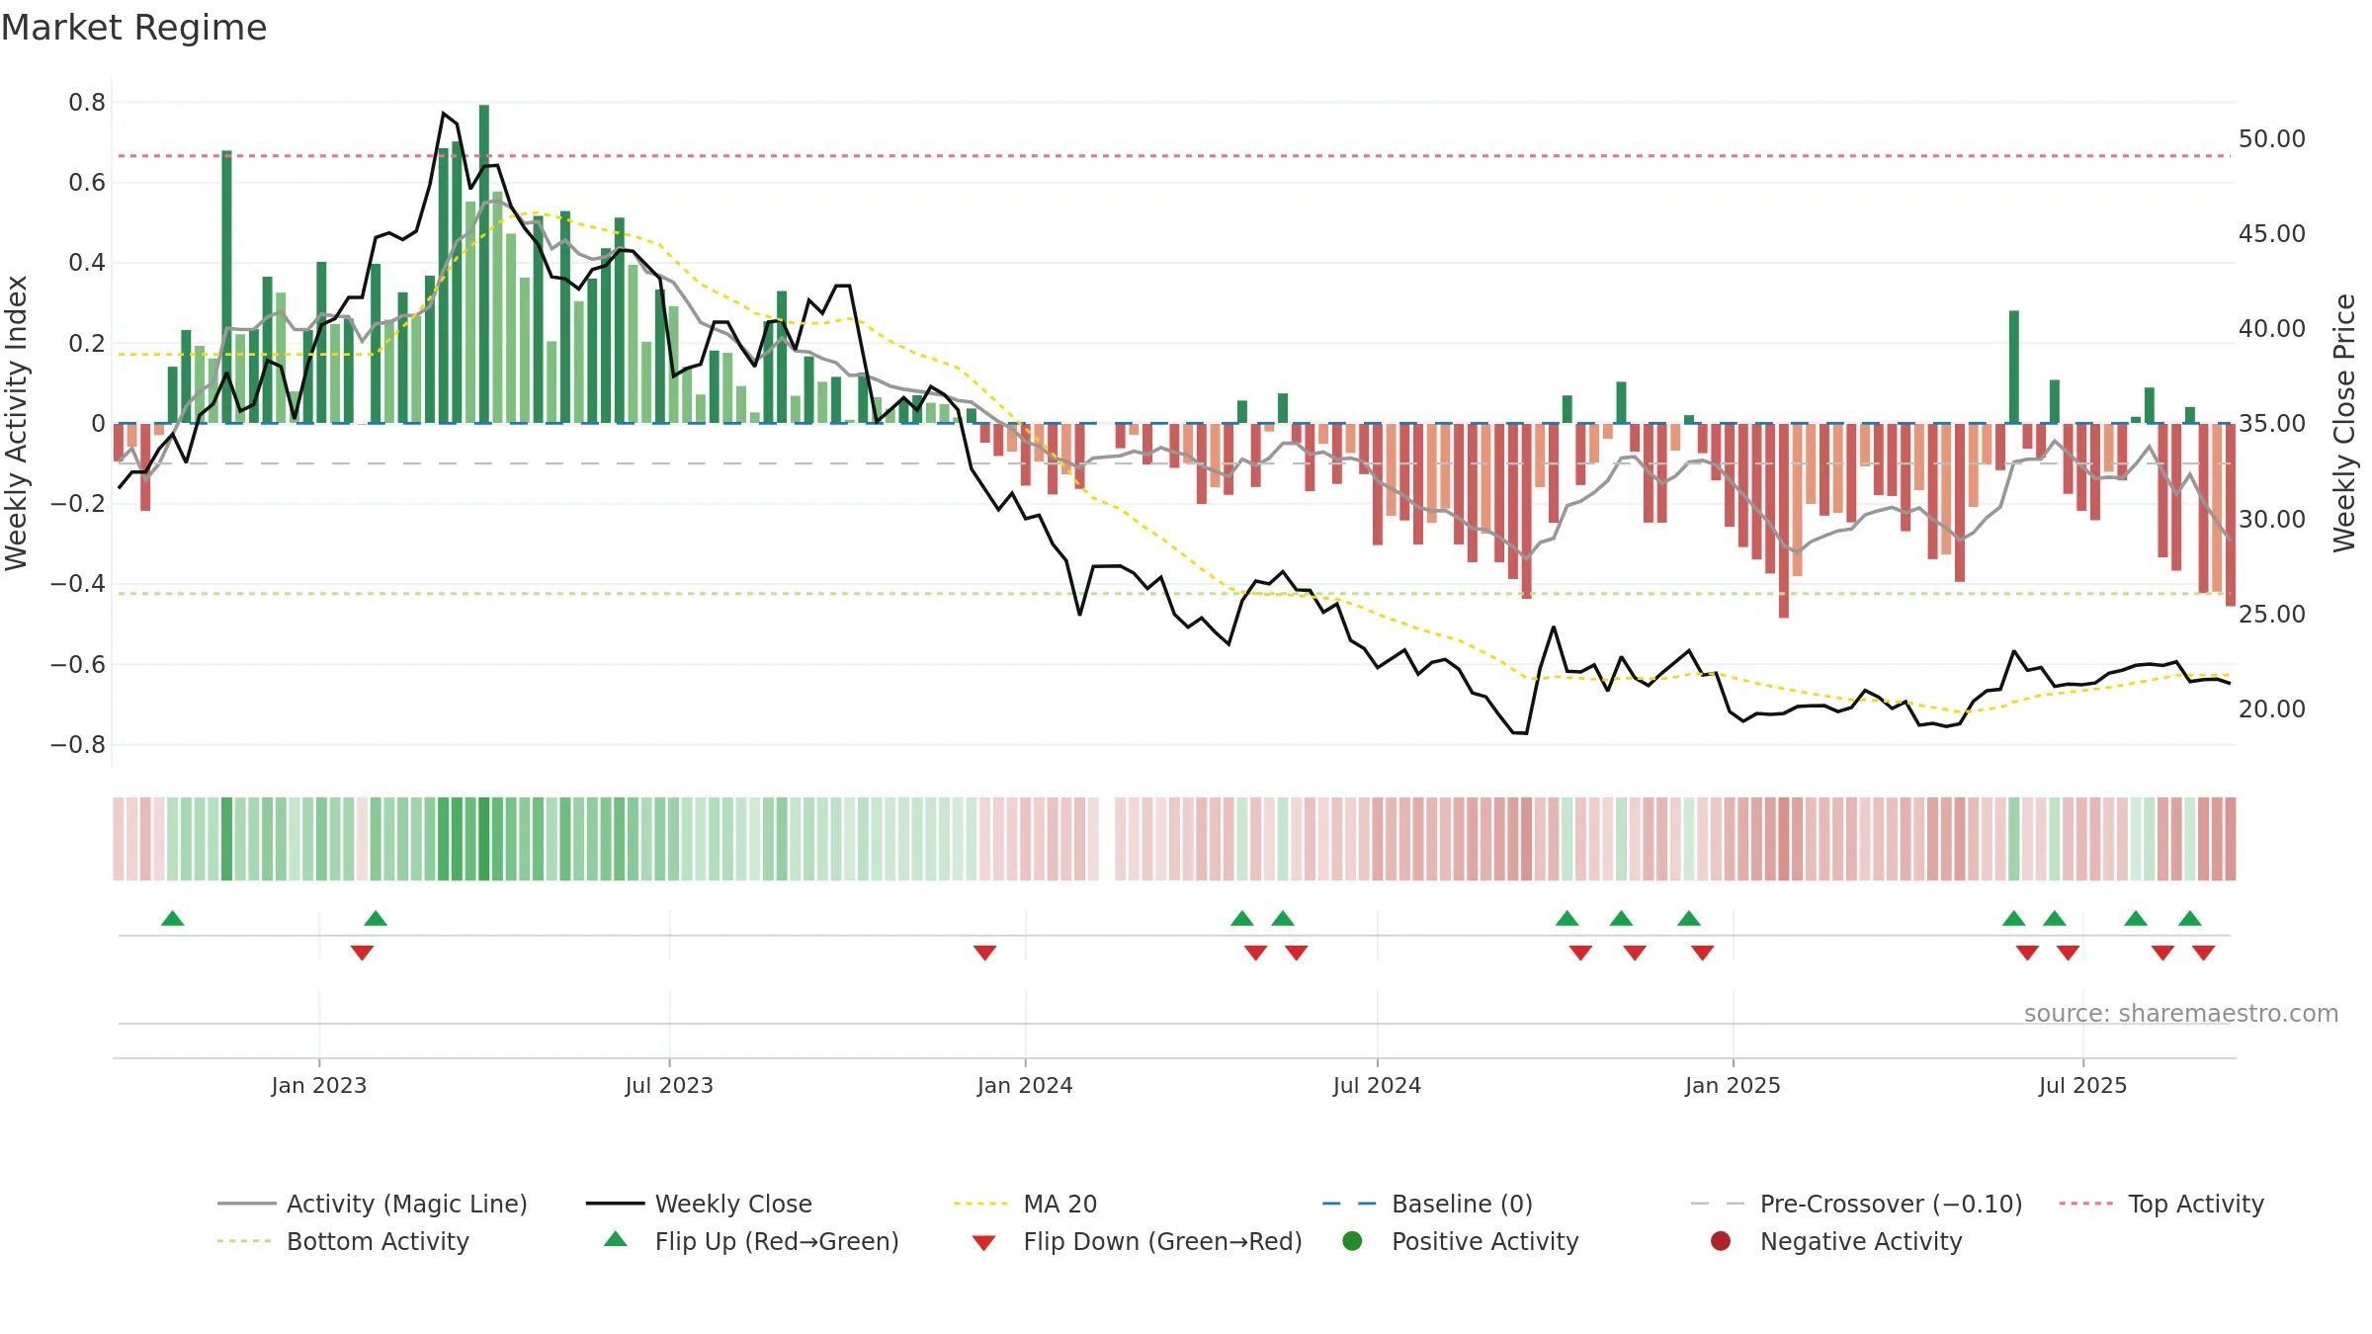The image size is (2372, 1334).
Task: Toggle the MA 20 legend item
Action: click(x=1025, y=1204)
